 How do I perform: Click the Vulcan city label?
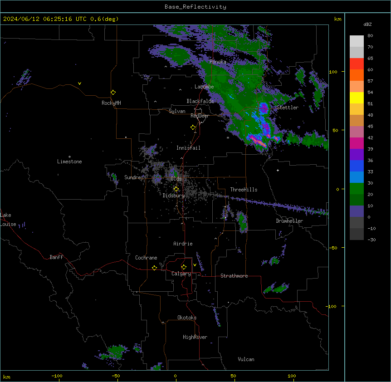point(246,359)
